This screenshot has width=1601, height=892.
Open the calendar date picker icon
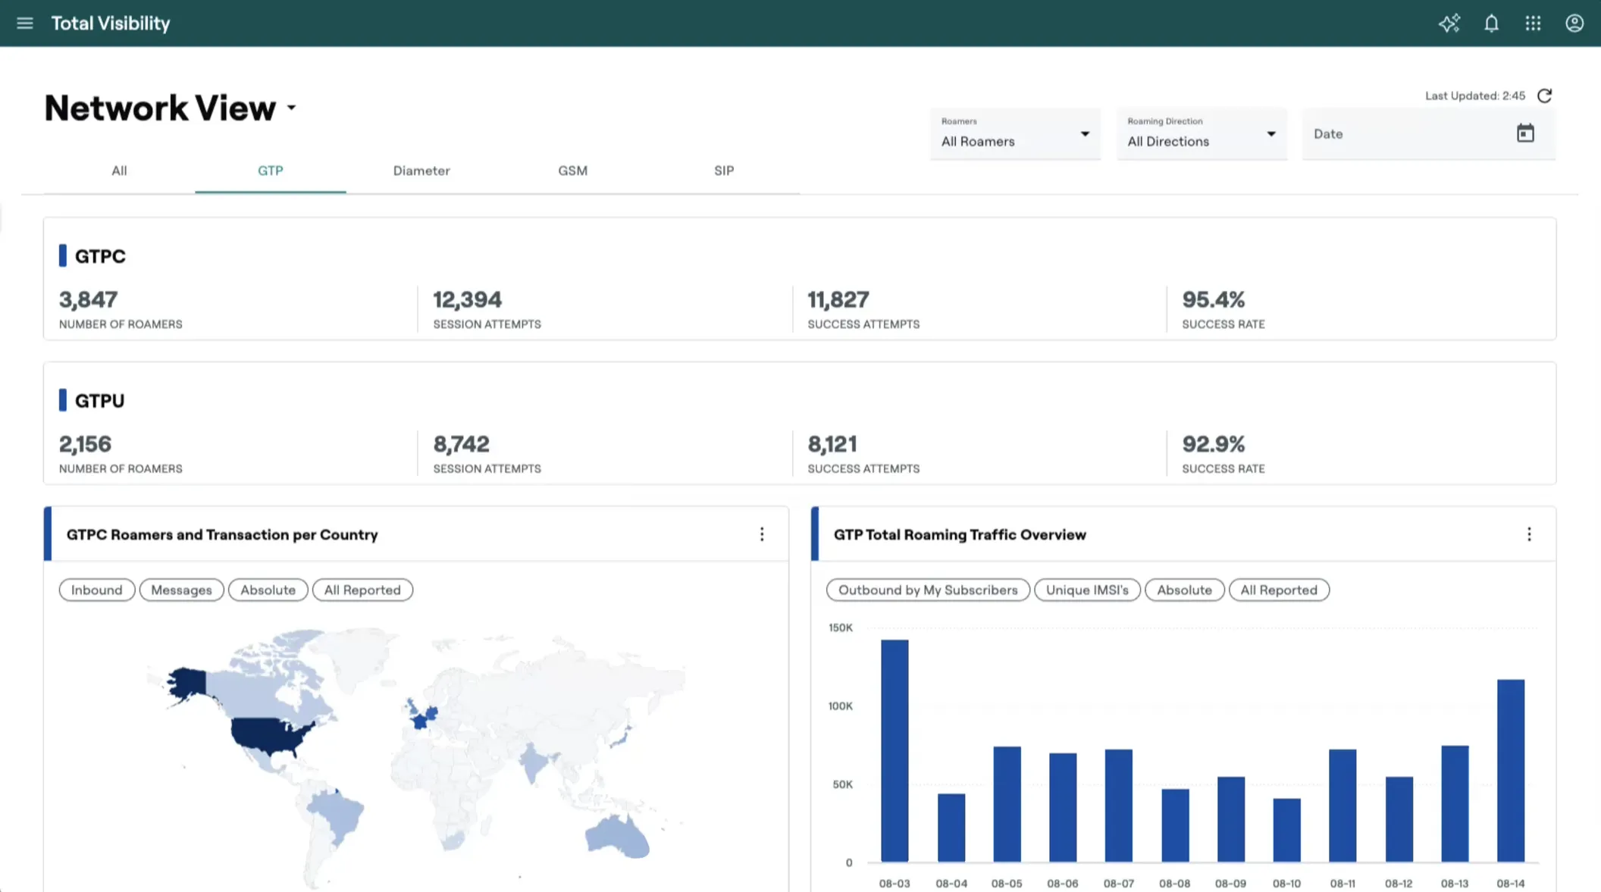1525,133
